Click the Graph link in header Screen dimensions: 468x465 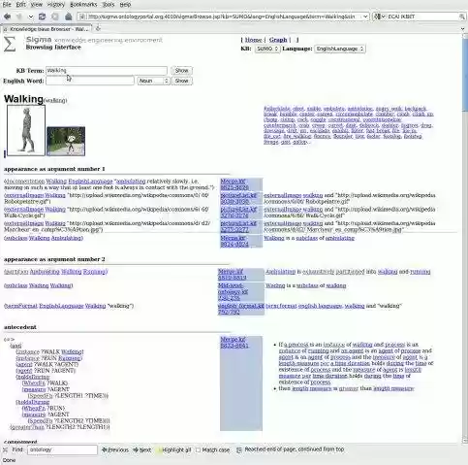(278, 40)
